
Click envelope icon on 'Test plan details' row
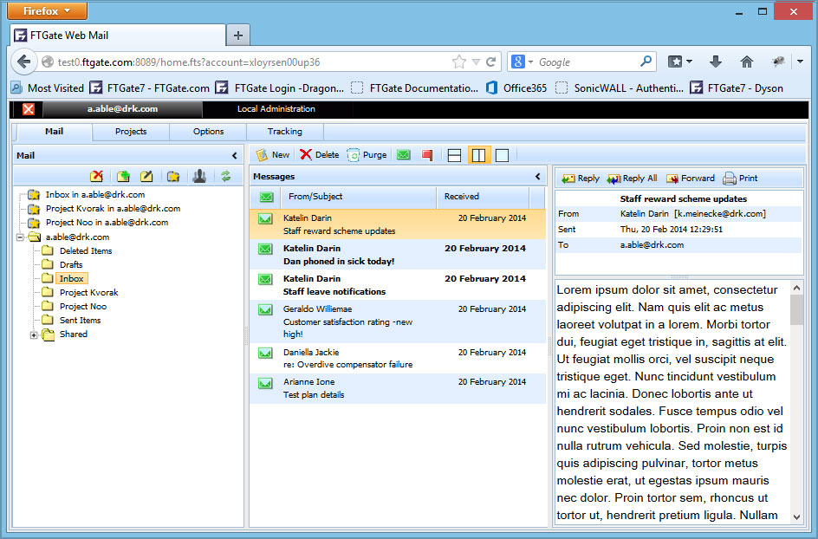click(x=265, y=383)
